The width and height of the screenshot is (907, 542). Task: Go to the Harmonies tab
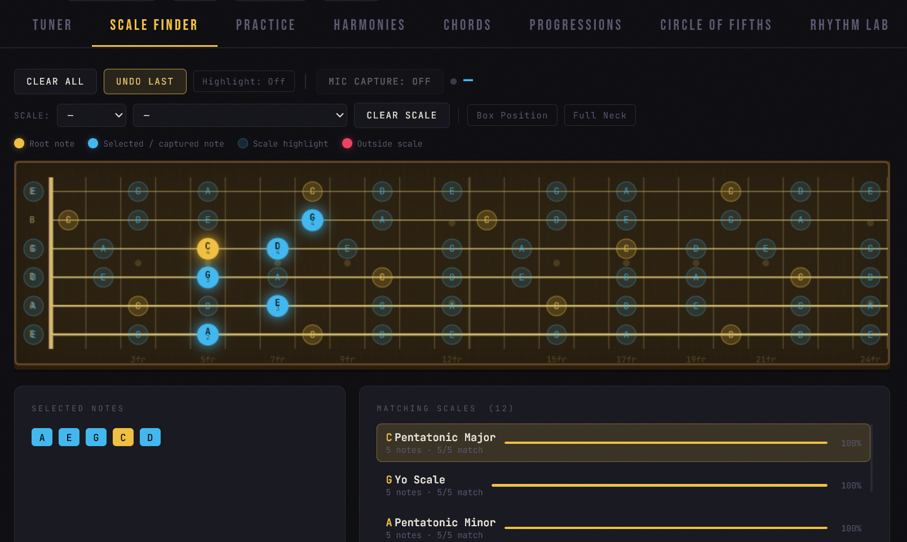369,25
